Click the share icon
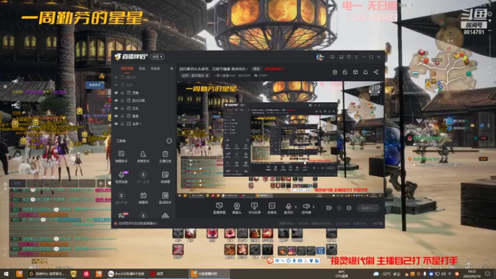The height and width of the screenshot is (279, 496). [x=376, y=72]
